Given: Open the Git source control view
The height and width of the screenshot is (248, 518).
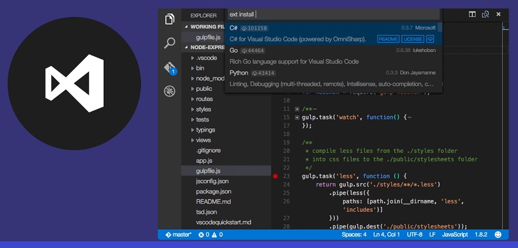Looking at the screenshot, I should click(x=170, y=68).
